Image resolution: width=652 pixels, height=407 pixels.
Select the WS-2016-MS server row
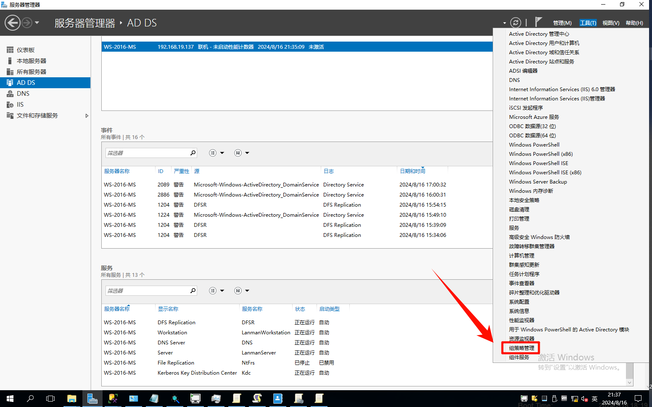(297, 47)
